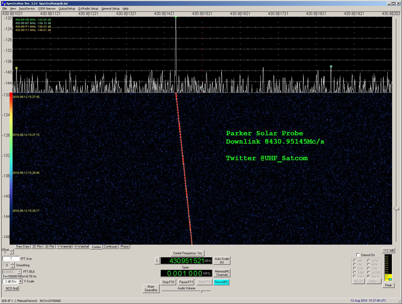Open the Help menu

click(x=126, y=9)
